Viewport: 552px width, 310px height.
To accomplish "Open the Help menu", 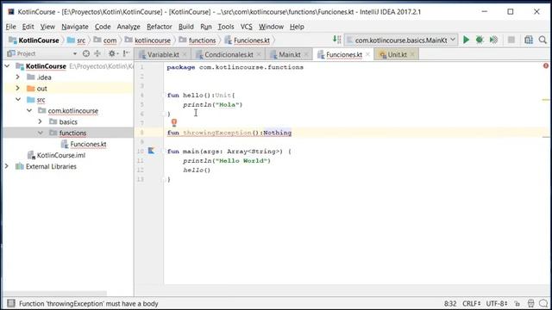I will [x=297, y=27].
